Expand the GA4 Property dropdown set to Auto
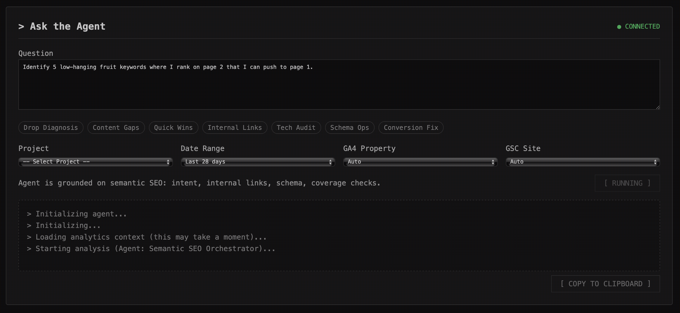Screen dimensions: 680x313 click(420, 162)
